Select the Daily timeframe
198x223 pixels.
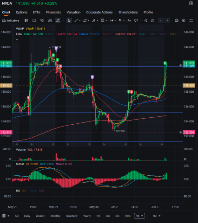[27, 216]
